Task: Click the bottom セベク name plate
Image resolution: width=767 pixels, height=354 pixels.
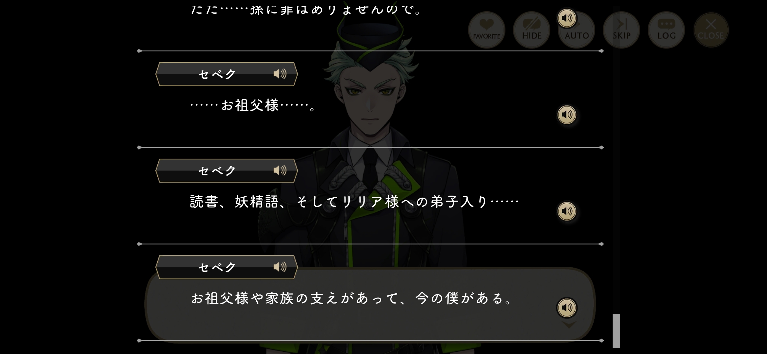Action: point(226,267)
